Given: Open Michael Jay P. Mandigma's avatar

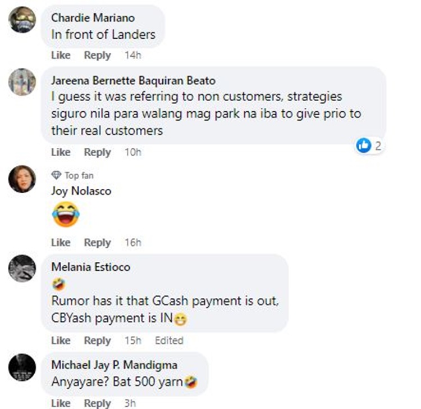Looking at the screenshot, I should 22,367.
